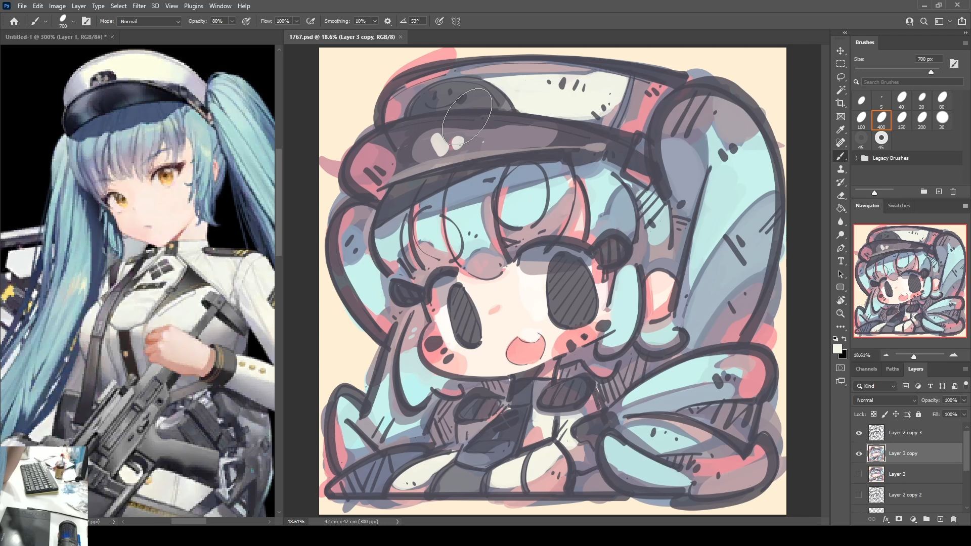Image resolution: width=971 pixels, height=546 pixels.
Task: Select the Eraser tool
Action: coord(841,196)
